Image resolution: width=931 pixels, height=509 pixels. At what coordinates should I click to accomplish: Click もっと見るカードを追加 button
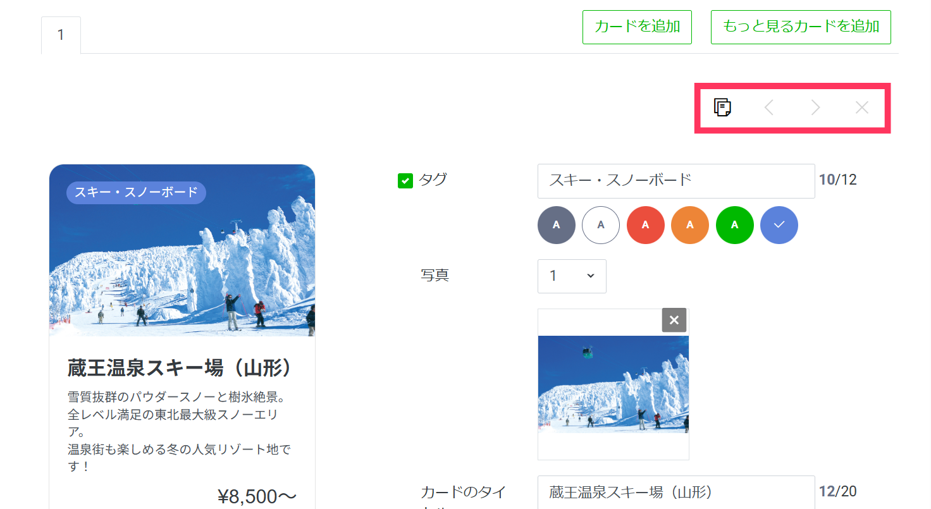point(801,27)
